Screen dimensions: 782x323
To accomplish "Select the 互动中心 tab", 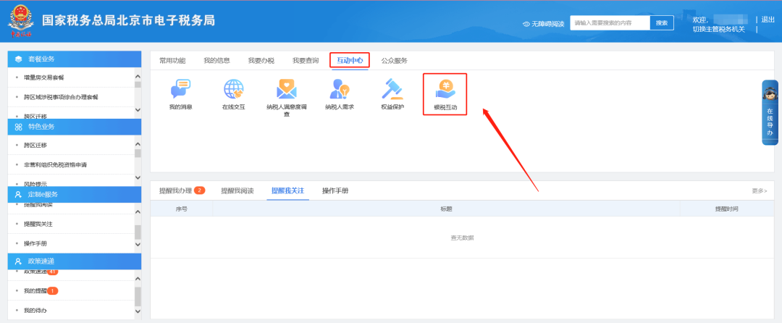I will [x=350, y=60].
